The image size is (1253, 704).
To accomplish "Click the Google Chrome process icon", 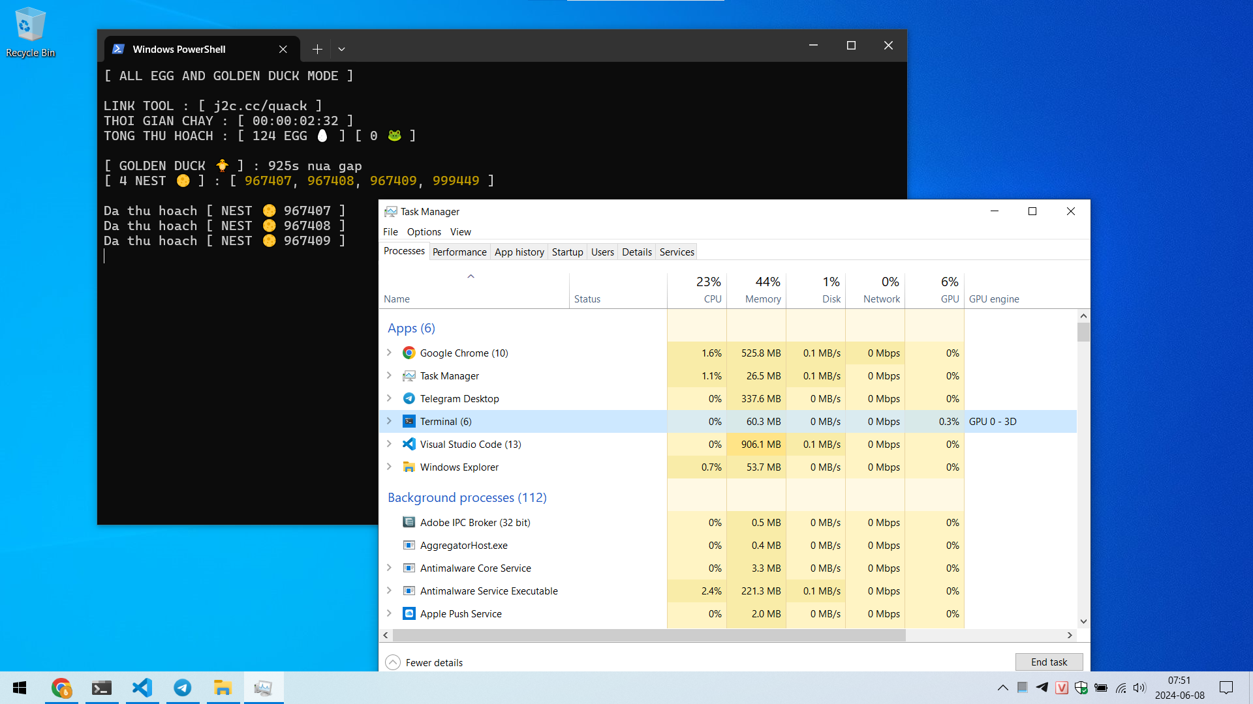I will (409, 353).
